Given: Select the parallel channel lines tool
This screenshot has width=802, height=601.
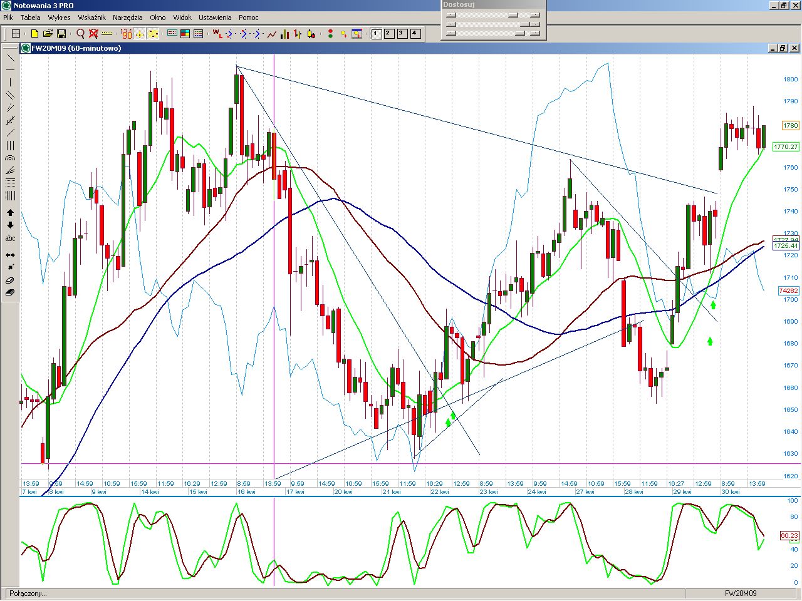Looking at the screenshot, I should pyautogui.click(x=11, y=95).
